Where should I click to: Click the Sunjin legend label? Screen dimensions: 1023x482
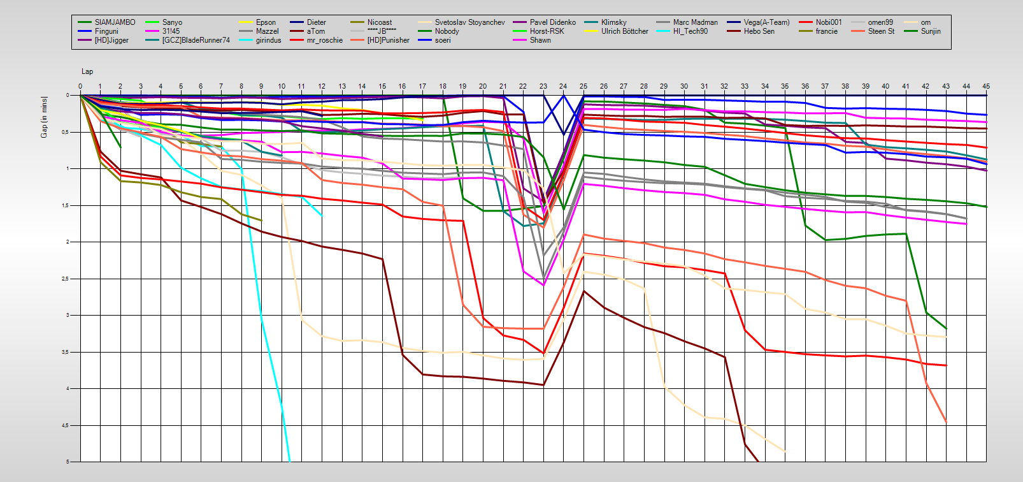tap(931, 31)
